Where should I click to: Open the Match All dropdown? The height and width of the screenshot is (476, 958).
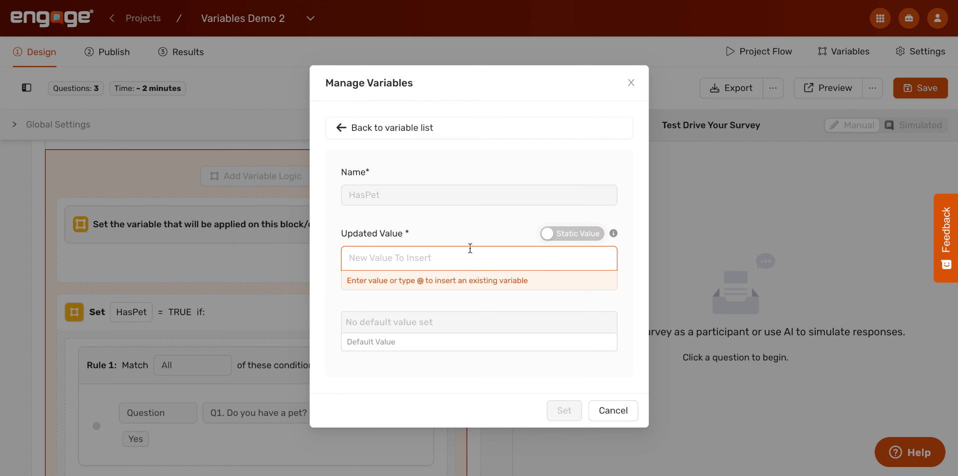(193, 365)
